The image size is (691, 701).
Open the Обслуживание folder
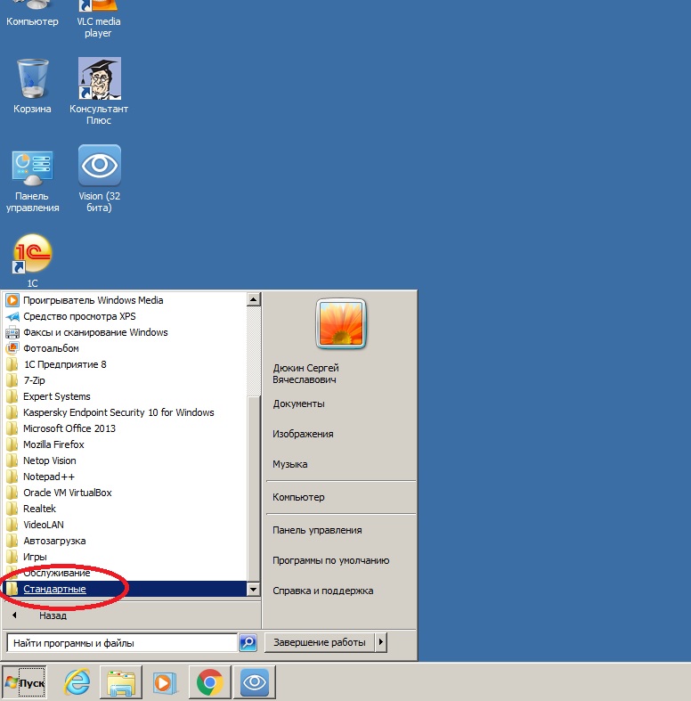tap(125, 573)
